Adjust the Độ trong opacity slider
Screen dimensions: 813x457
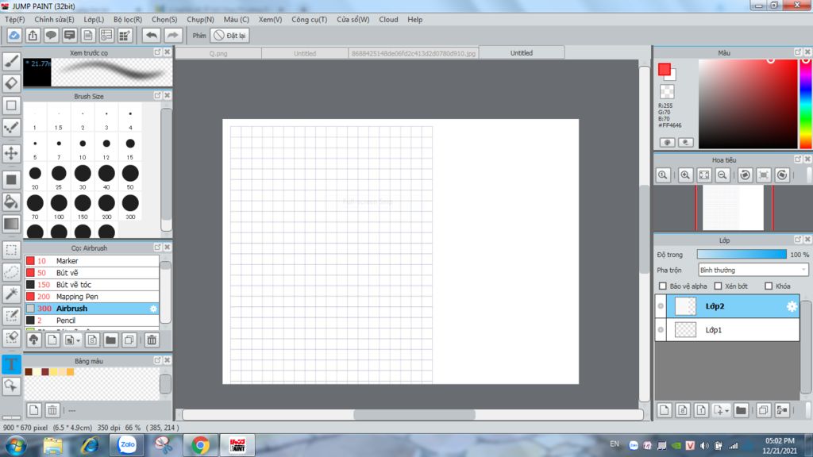click(x=742, y=255)
